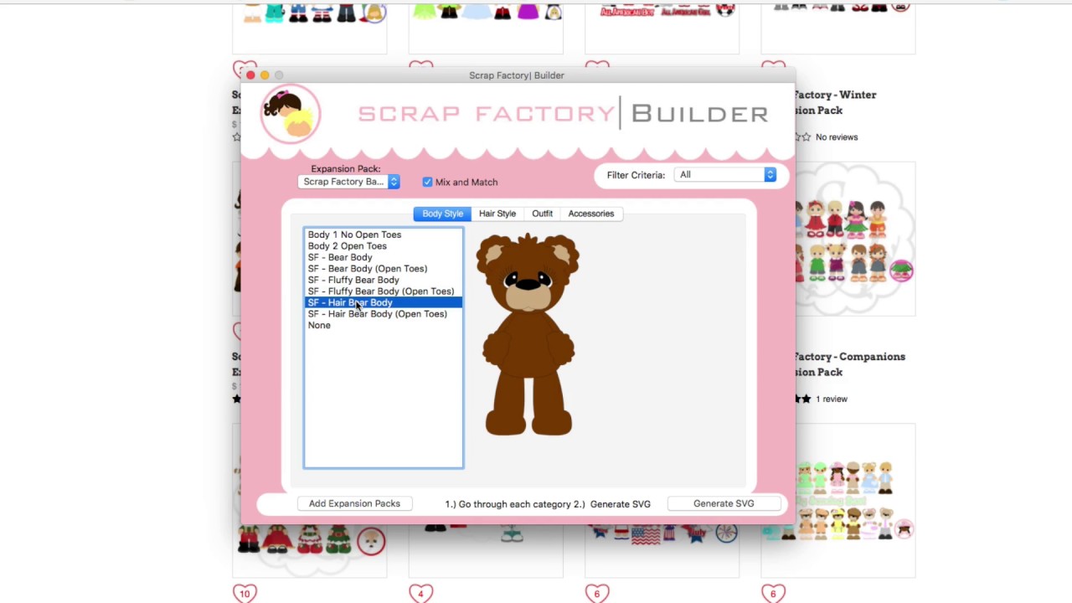The image size is (1072, 603).
Task: Click the Scrap Factory girl logo icon
Action: click(290, 113)
